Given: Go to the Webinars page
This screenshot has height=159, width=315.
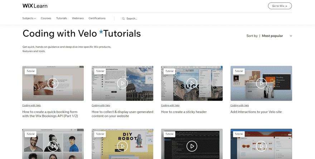Looking at the screenshot, I should [78, 18].
